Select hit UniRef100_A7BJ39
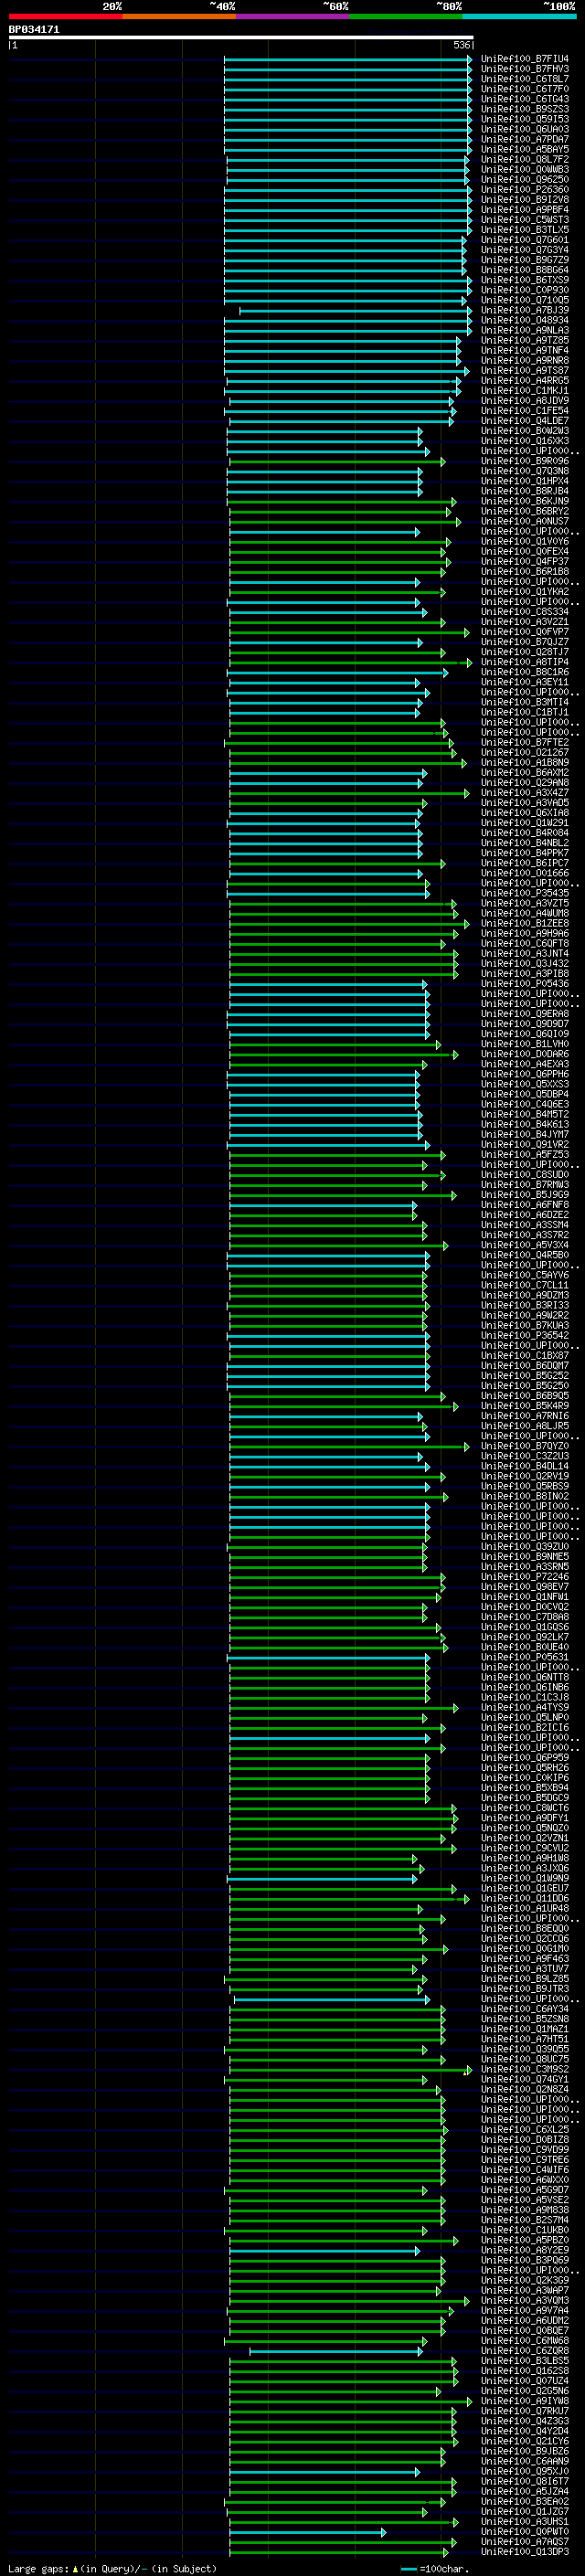This screenshot has width=585, height=2576. 525,310
